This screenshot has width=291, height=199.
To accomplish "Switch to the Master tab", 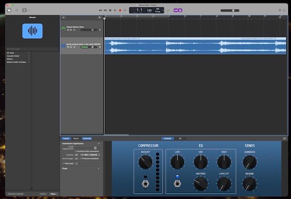I will [x=76, y=139].
